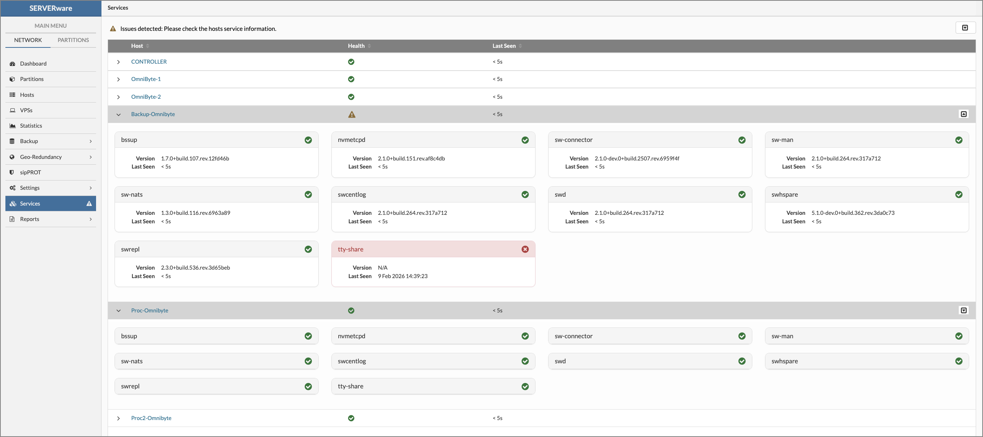Sort the table by Health column
This screenshot has height=437, width=983.
pos(359,46)
